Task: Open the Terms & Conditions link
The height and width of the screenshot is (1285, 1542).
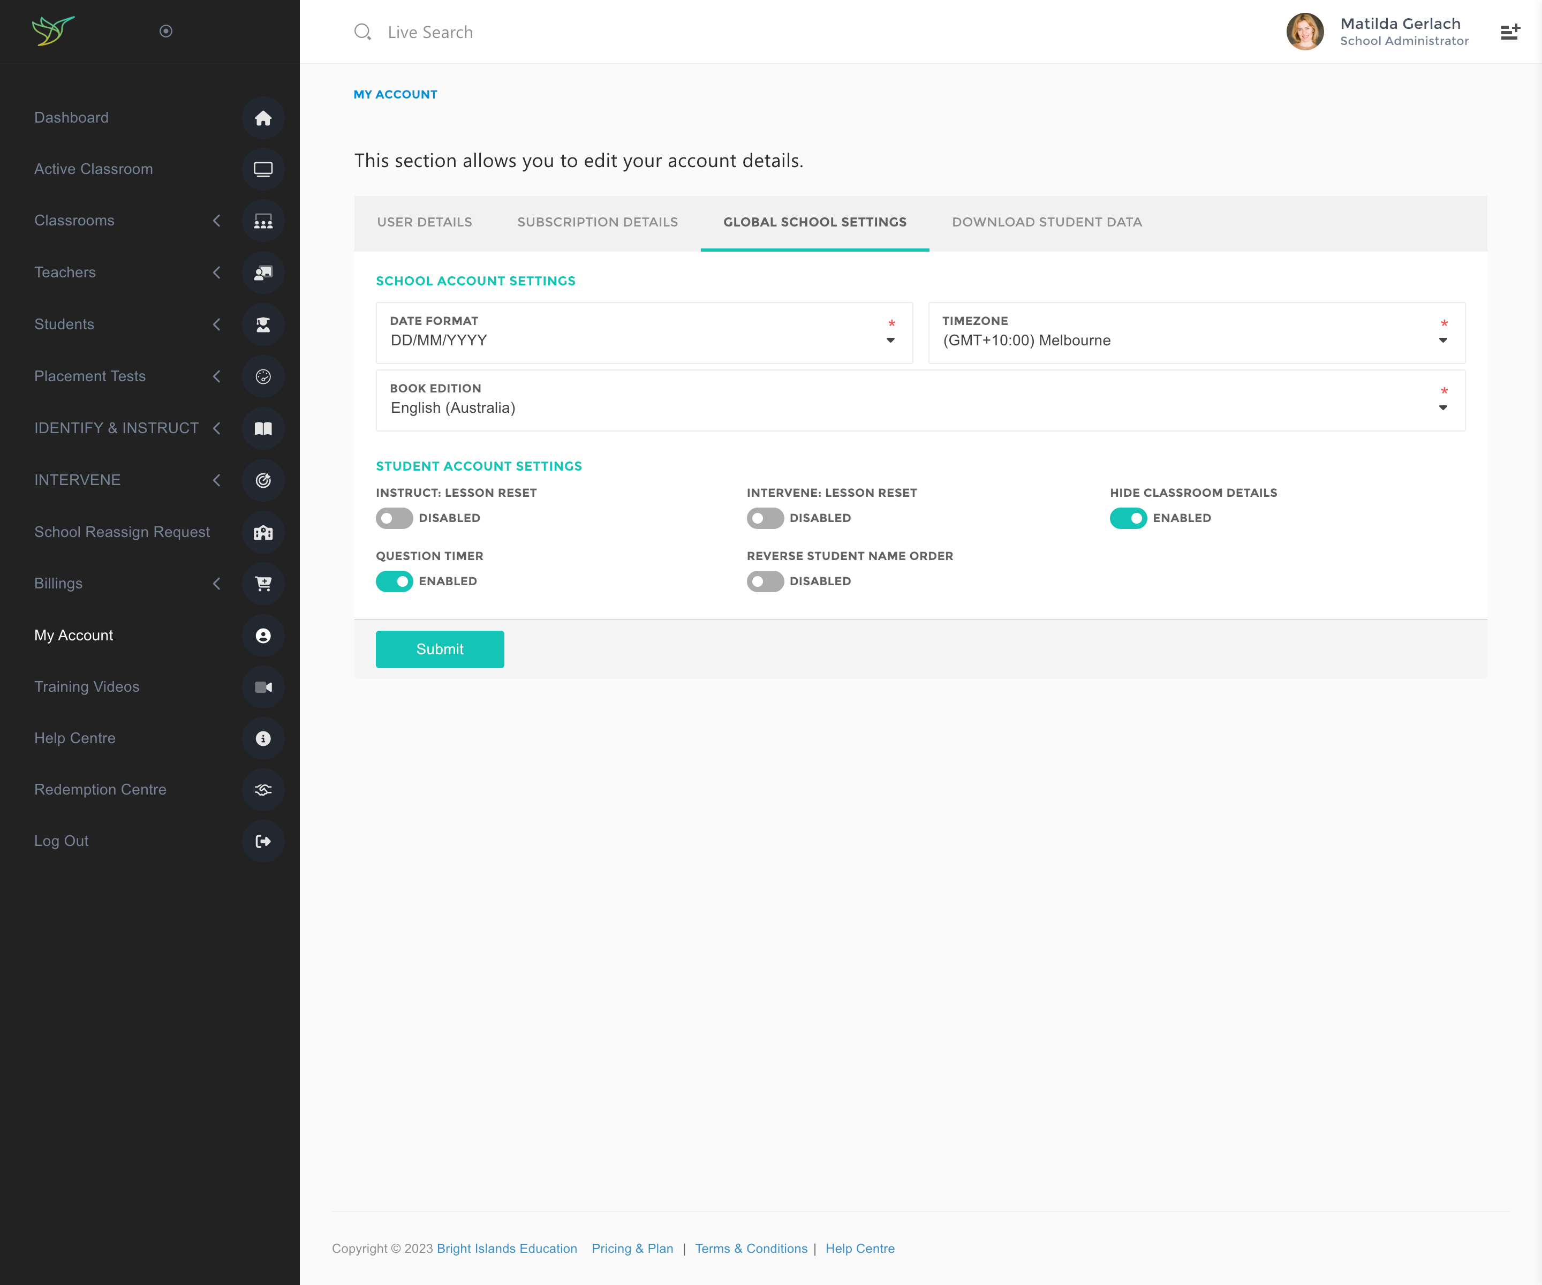Action: pyautogui.click(x=751, y=1248)
